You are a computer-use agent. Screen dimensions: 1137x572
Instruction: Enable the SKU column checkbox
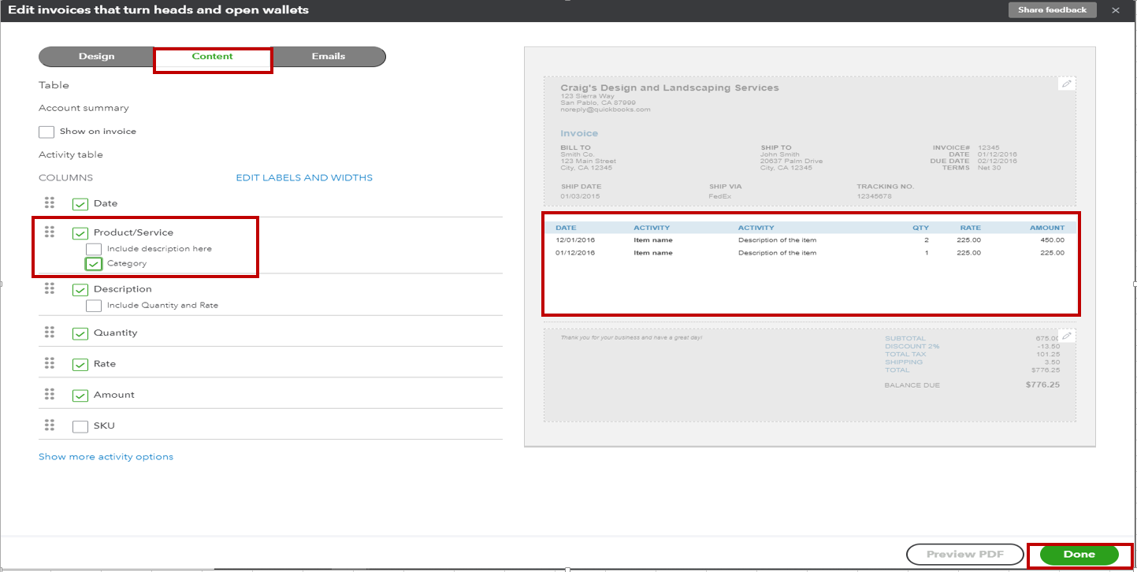point(80,425)
